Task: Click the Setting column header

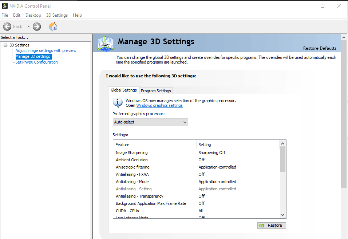Action: tap(238, 145)
